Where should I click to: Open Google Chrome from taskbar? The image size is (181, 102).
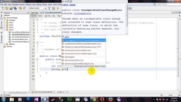[x=94, y=99]
